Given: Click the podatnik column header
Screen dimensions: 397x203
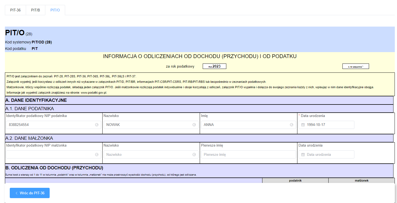Looking at the screenshot, I should (x=295, y=180).
